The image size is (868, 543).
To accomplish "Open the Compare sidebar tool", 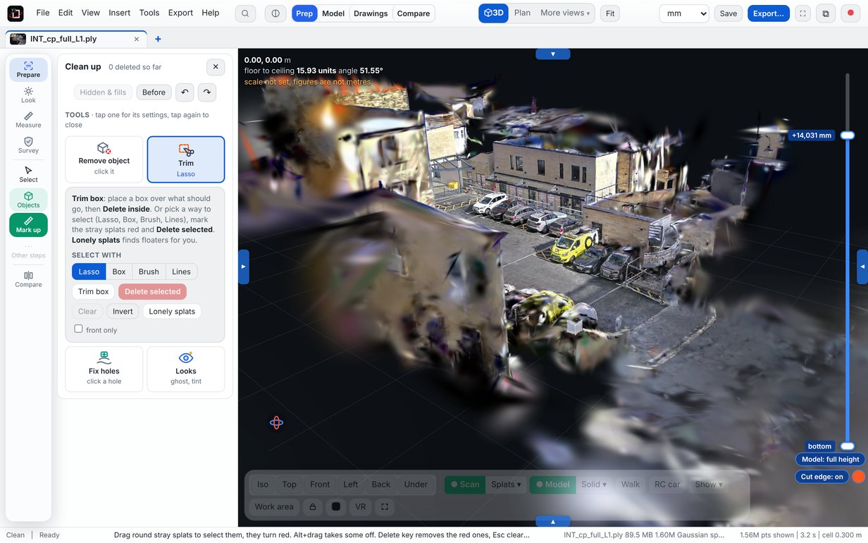I will tap(28, 279).
